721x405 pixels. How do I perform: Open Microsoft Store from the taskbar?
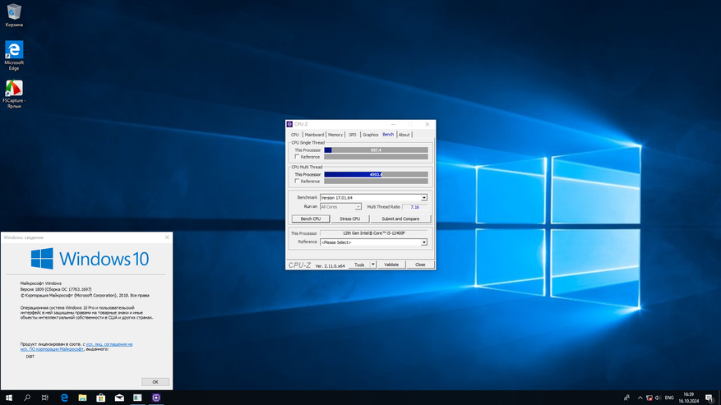point(100,398)
